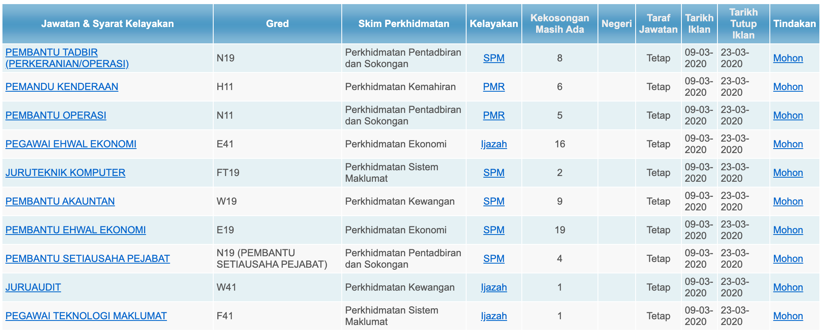Open PEGAWAI TEKNOLOGI MAKLUMAT job details
The width and height of the screenshot is (821, 334).
pyautogui.click(x=86, y=316)
